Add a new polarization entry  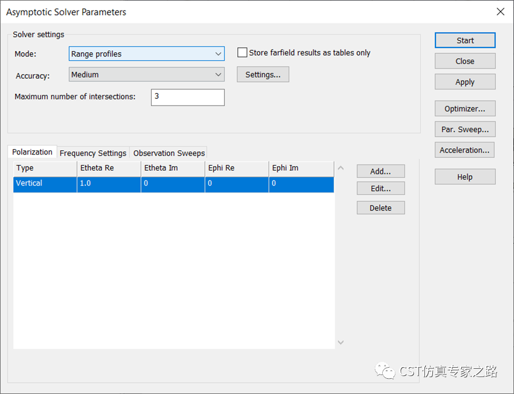coord(381,171)
